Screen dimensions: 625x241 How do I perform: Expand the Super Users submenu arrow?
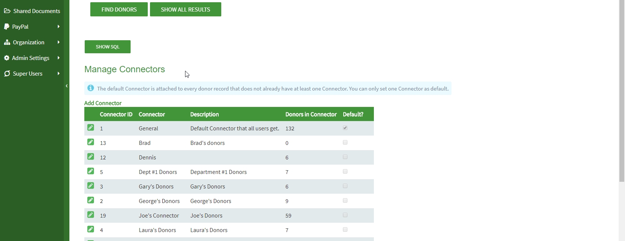click(59, 73)
